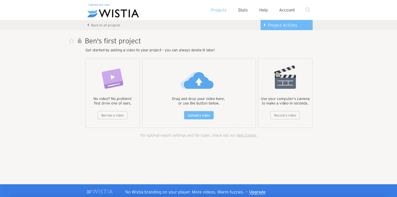397x197 pixels.
Task: Click the Borrow a video button
Action: [113, 115]
